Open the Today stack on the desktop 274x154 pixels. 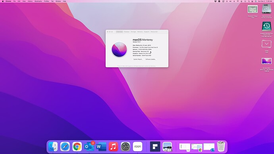tap(266, 44)
